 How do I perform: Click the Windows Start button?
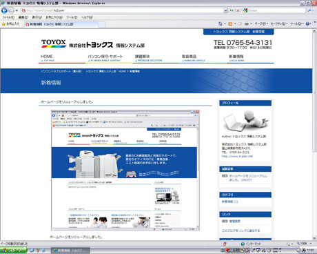pos(13,251)
